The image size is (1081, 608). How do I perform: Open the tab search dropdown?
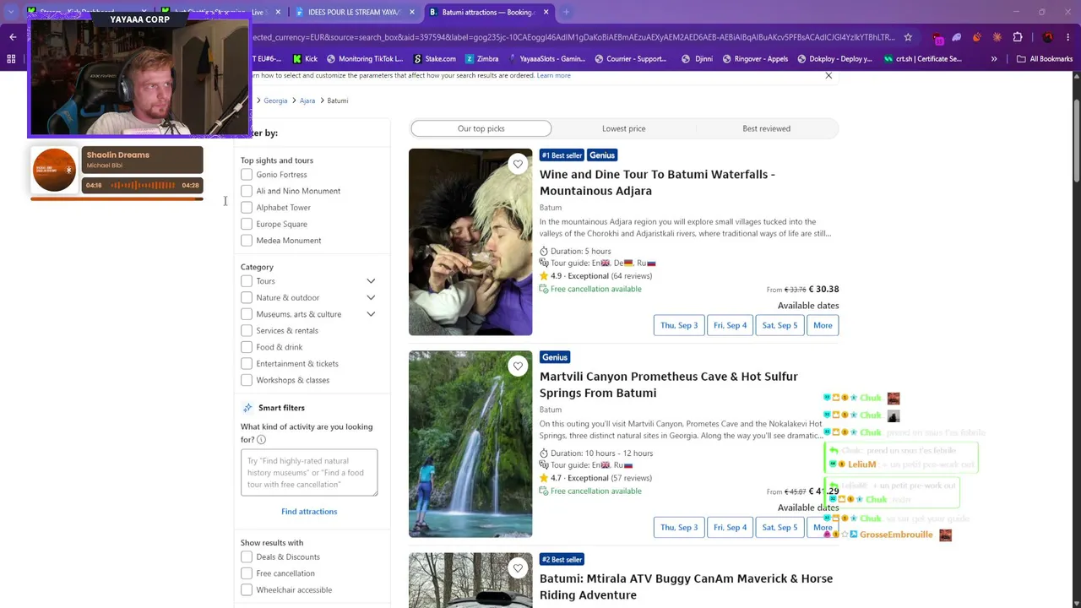11,13
